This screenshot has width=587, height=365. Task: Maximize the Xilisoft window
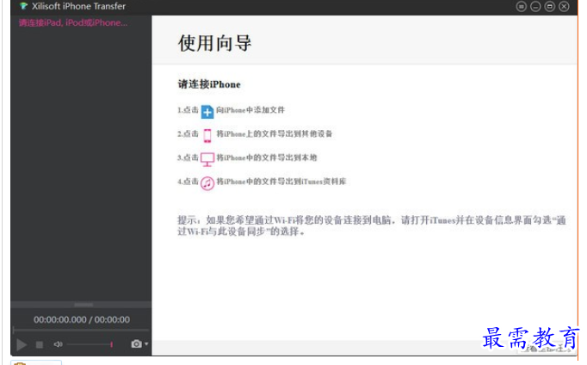click(x=550, y=6)
